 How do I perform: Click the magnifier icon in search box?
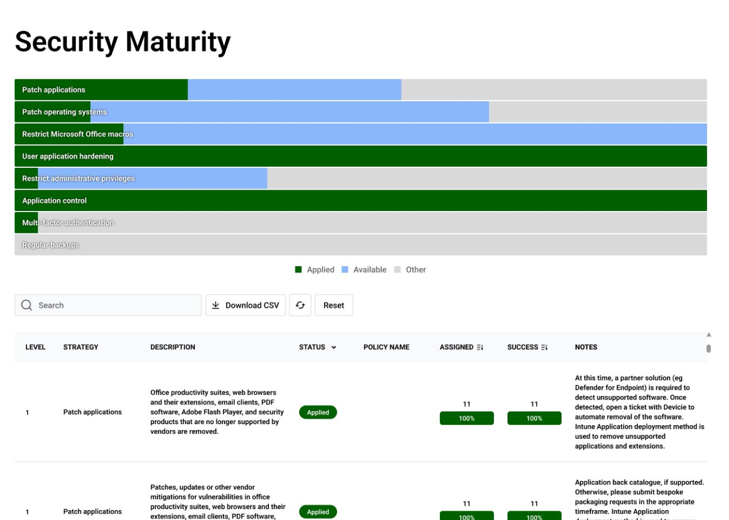point(27,305)
